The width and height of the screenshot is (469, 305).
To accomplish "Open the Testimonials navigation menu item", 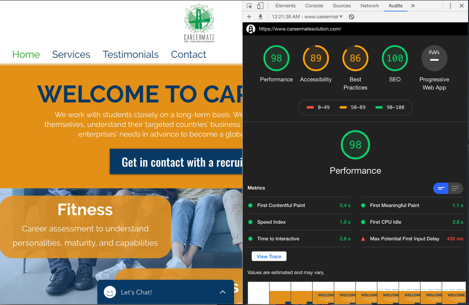I will click(131, 54).
